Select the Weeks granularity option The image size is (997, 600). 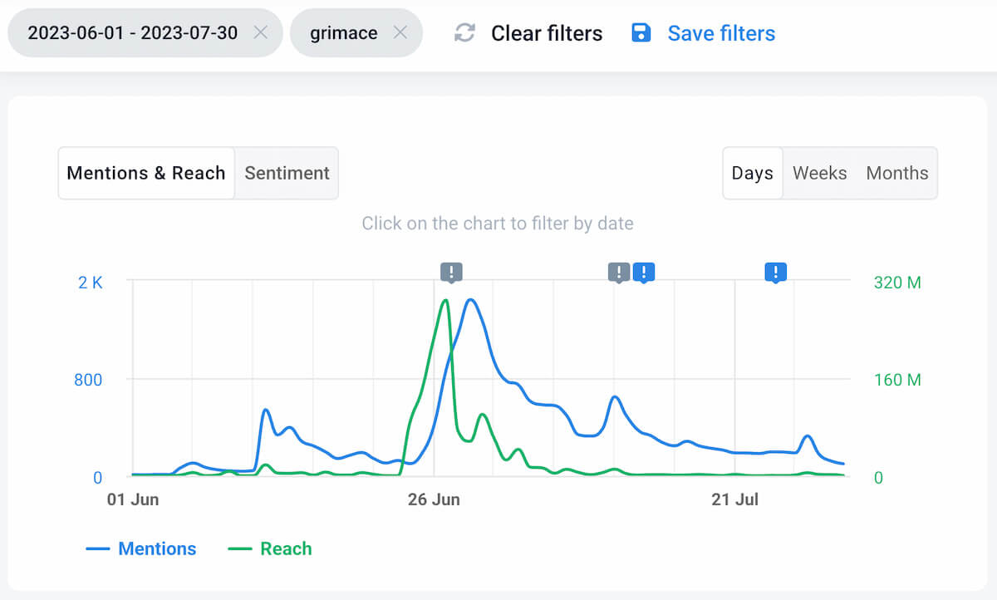819,173
